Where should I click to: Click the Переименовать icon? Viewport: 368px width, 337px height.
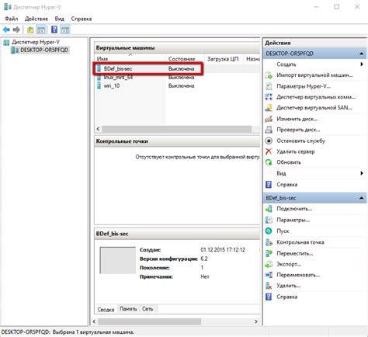click(269, 275)
